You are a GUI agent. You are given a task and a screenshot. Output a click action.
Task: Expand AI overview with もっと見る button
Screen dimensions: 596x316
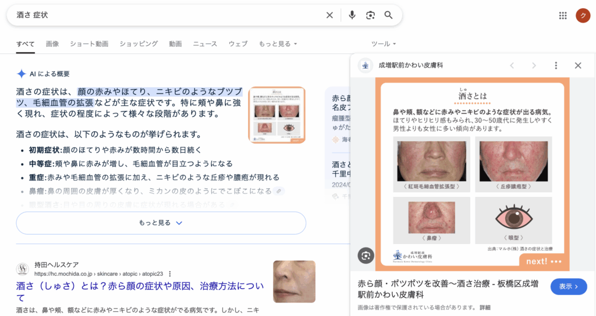coord(161,223)
